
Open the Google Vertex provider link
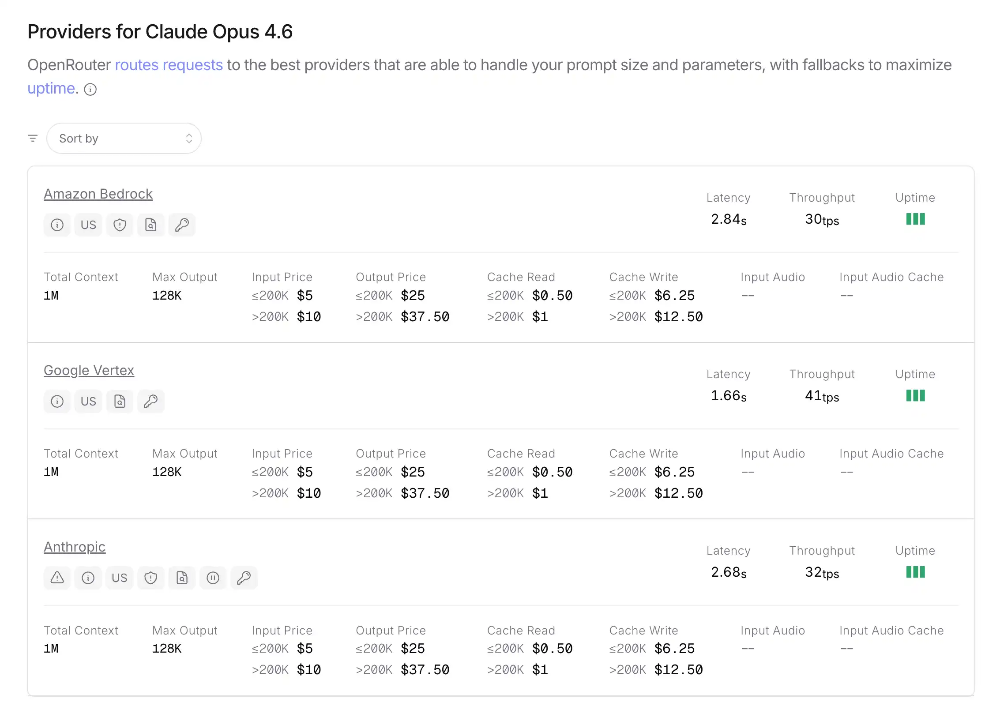89,371
